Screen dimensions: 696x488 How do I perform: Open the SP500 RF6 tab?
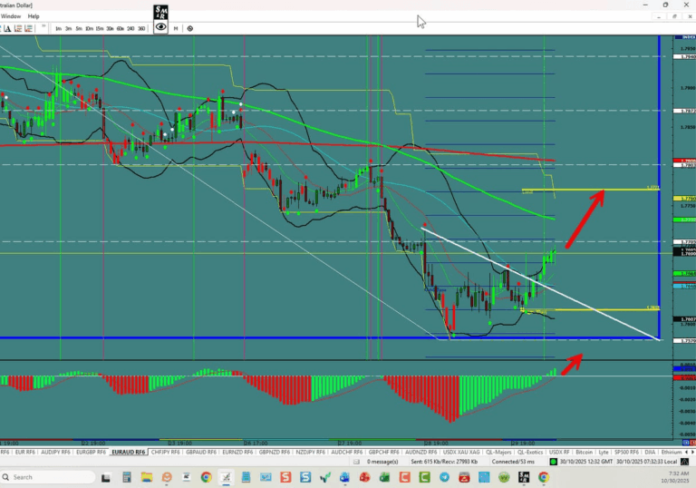[x=626, y=452]
